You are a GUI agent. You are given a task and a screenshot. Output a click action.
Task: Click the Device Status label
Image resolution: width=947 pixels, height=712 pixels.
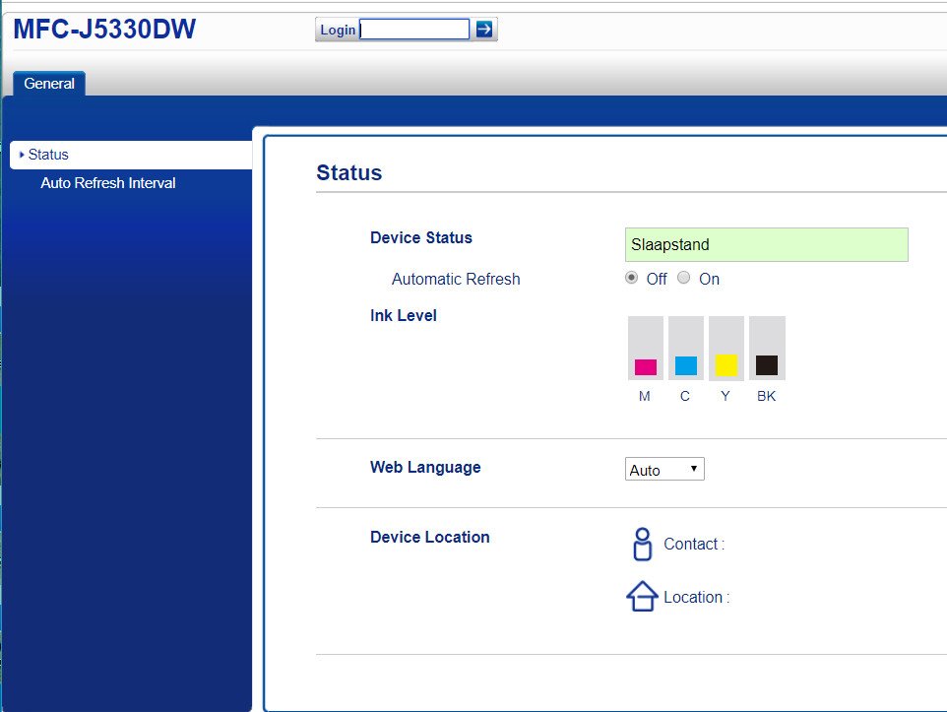pos(421,237)
